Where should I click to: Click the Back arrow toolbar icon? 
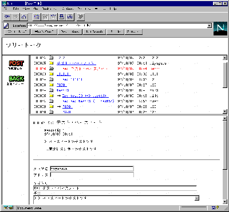point(7,17)
